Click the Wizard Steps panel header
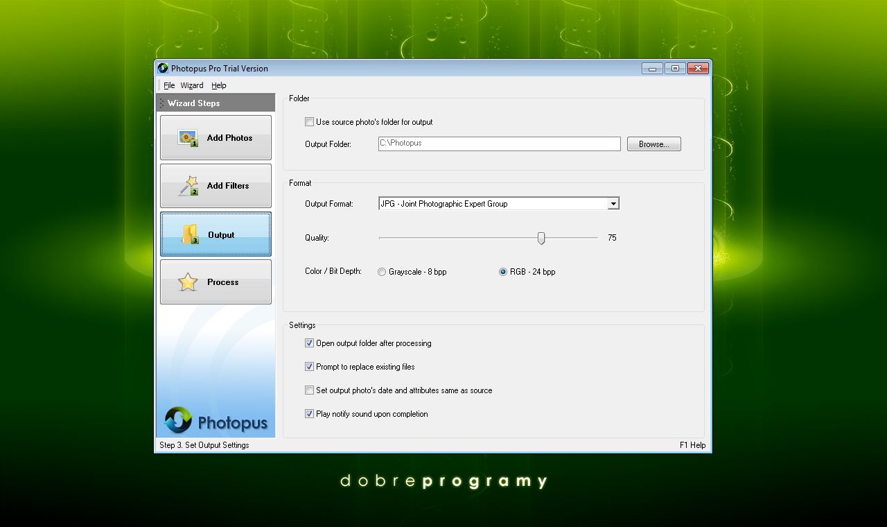Viewport: 887px width, 527px height. 216,103
